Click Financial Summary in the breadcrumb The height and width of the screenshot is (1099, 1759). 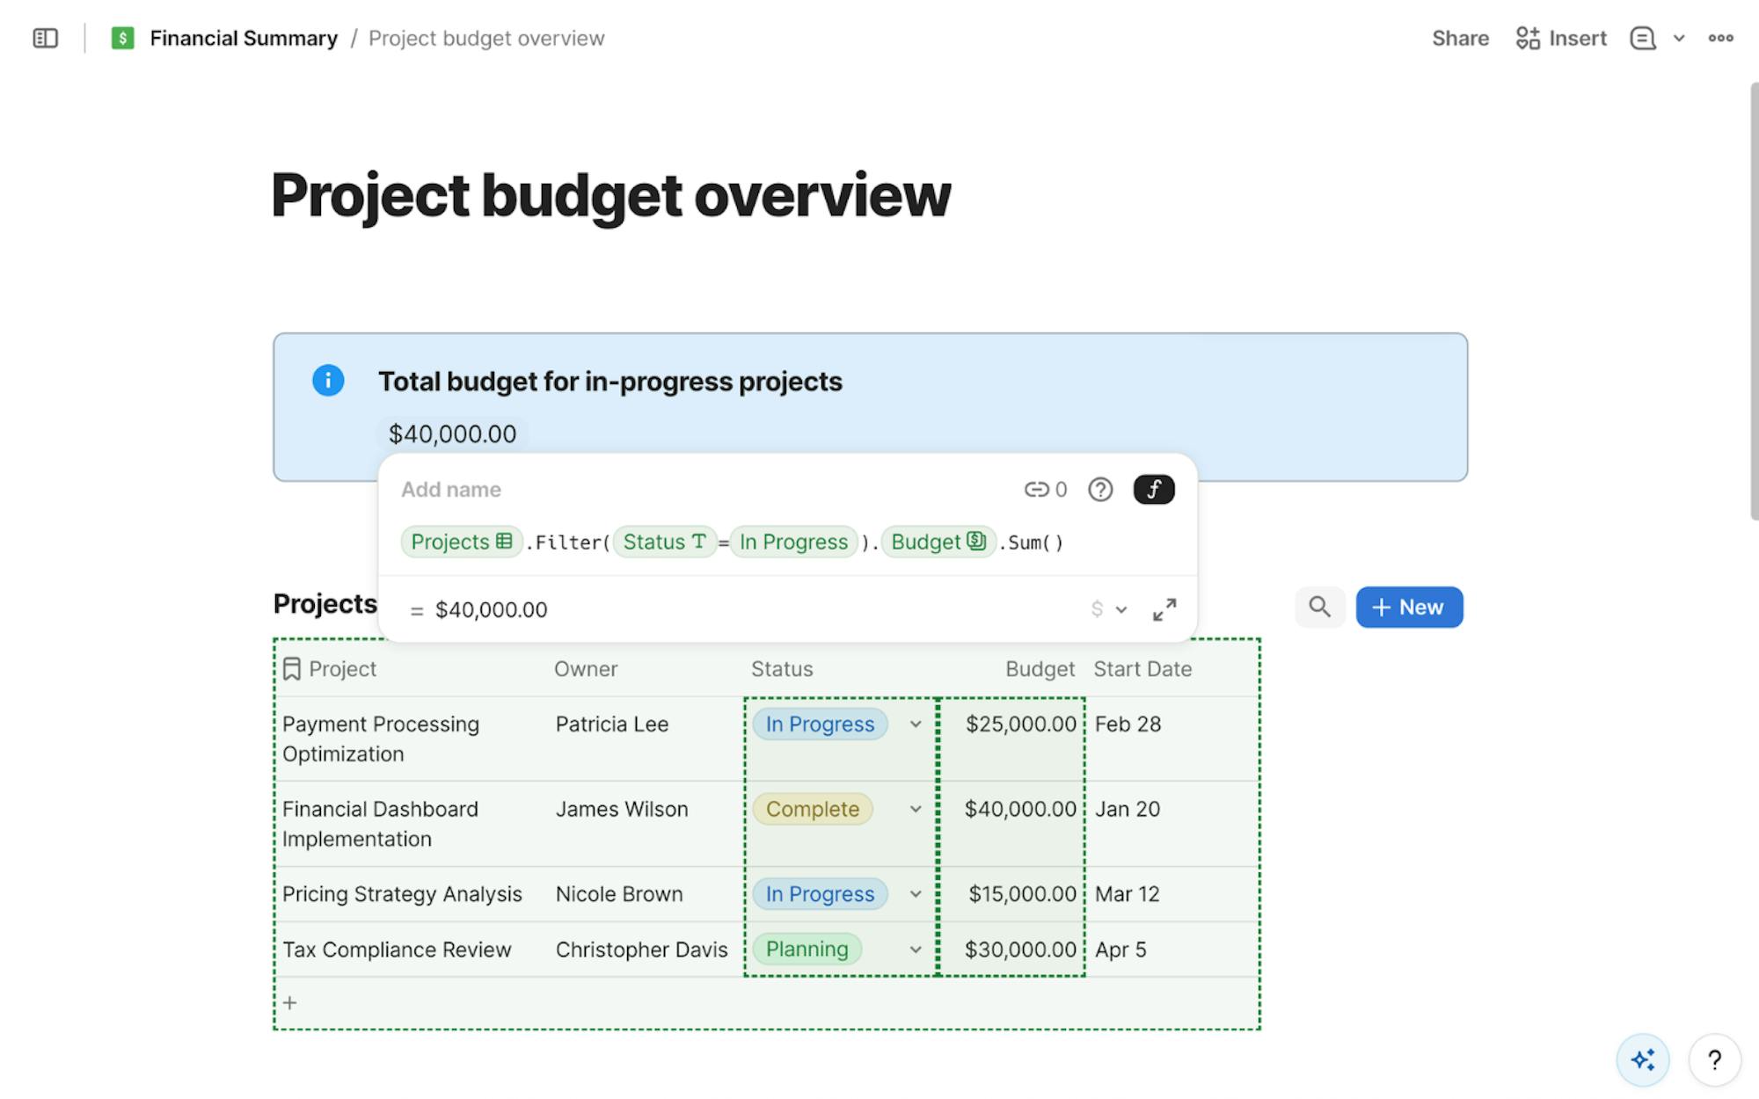[x=244, y=39]
